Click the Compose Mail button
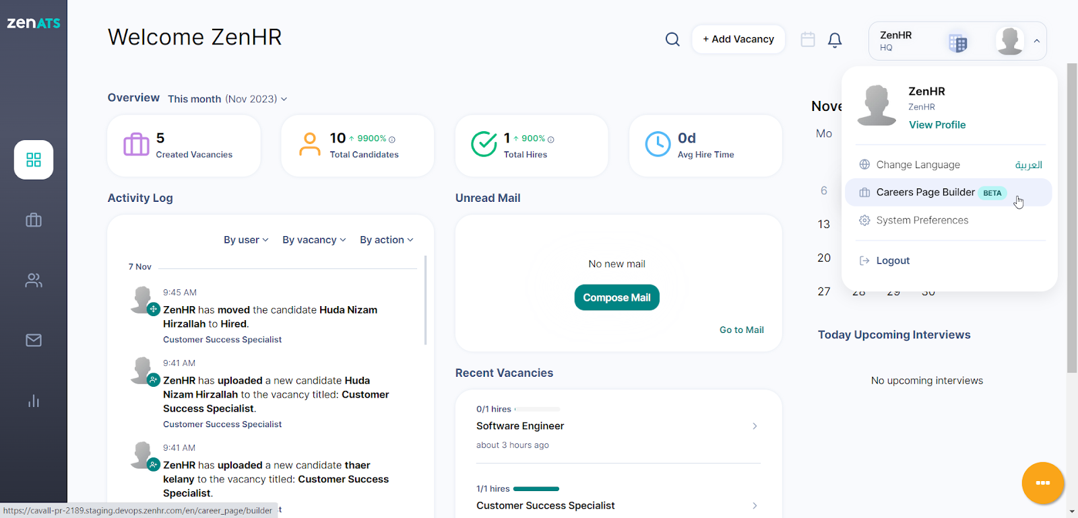Viewport: 1078px width, 518px height. pyautogui.click(x=616, y=297)
